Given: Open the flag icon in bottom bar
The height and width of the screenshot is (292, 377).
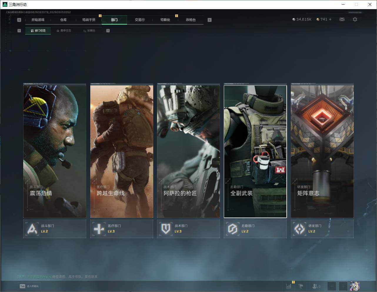Looking at the screenshot, I should click(301, 286).
